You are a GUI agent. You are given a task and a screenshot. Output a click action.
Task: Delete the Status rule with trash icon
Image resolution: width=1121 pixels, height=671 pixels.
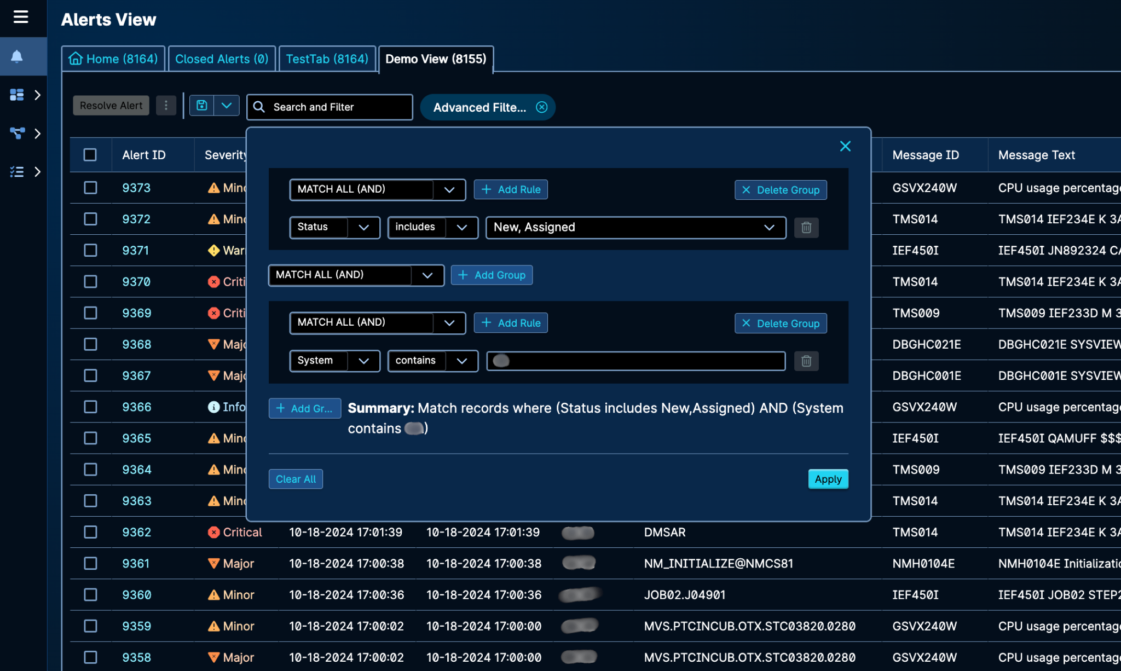tap(806, 227)
